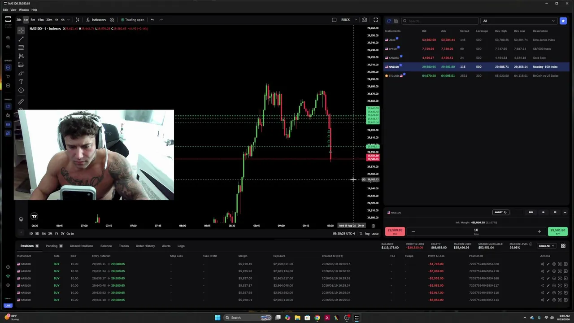Close the position with ID ending 4160
The image size is (574, 323).
click(565, 278)
